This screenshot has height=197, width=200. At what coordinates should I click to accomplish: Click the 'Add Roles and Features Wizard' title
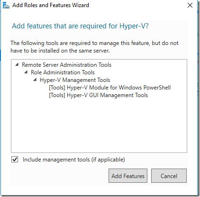tap(51, 5)
